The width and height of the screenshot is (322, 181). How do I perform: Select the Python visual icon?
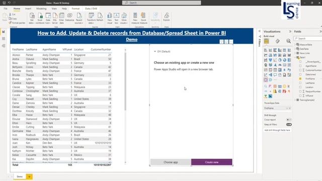pyautogui.click(x=289, y=70)
